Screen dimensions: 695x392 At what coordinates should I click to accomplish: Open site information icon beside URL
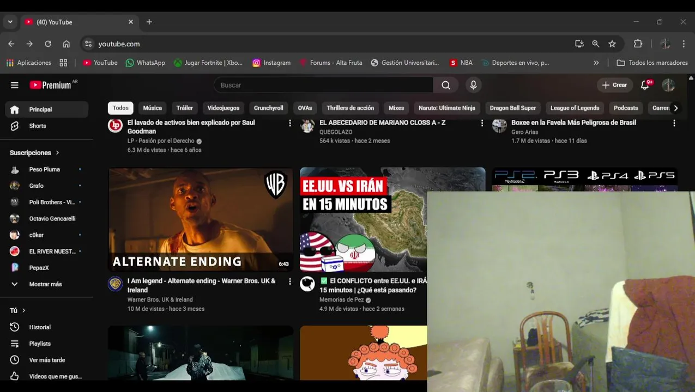click(88, 44)
